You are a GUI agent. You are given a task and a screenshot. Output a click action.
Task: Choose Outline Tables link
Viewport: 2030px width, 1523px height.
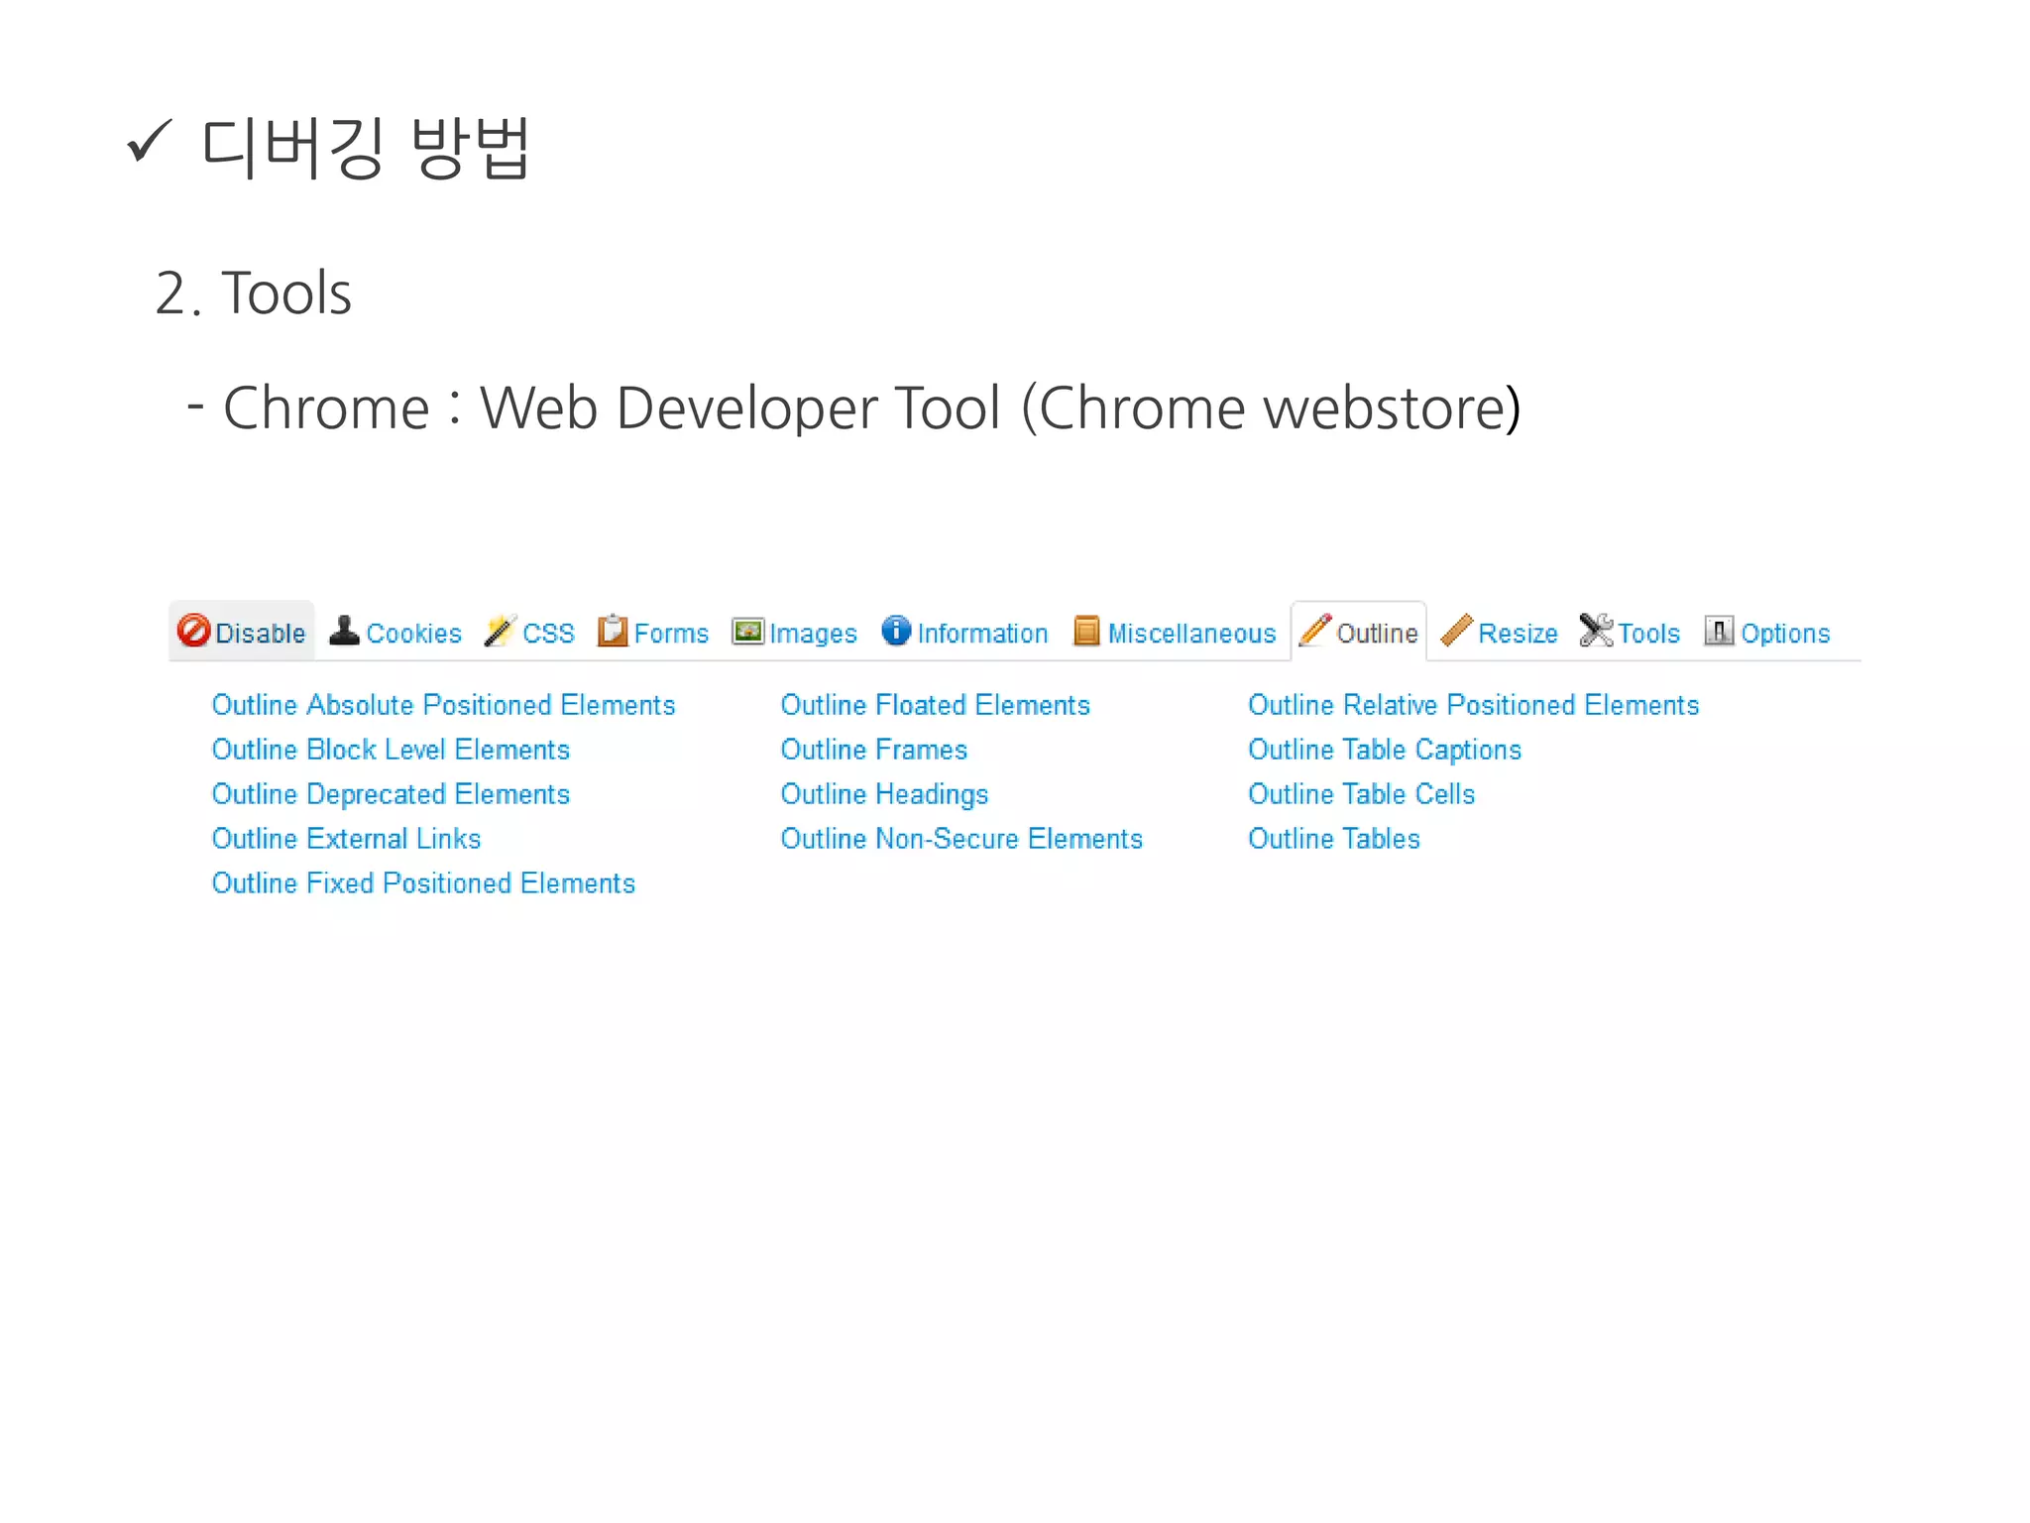pyautogui.click(x=1334, y=839)
